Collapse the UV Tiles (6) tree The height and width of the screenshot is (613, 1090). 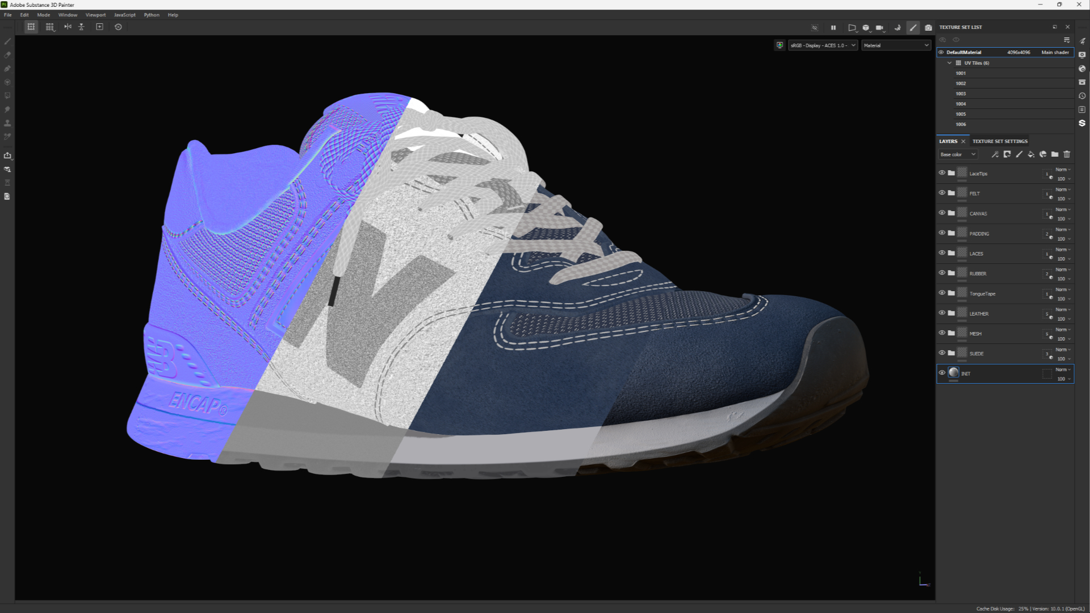point(949,63)
